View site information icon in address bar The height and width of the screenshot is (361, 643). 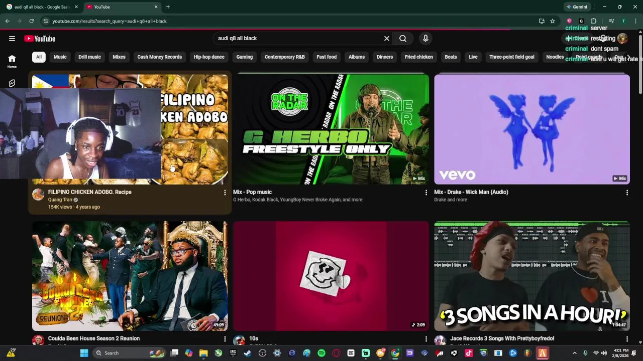click(x=46, y=21)
